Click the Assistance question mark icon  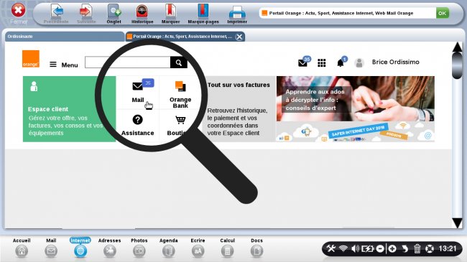(x=137, y=120)
